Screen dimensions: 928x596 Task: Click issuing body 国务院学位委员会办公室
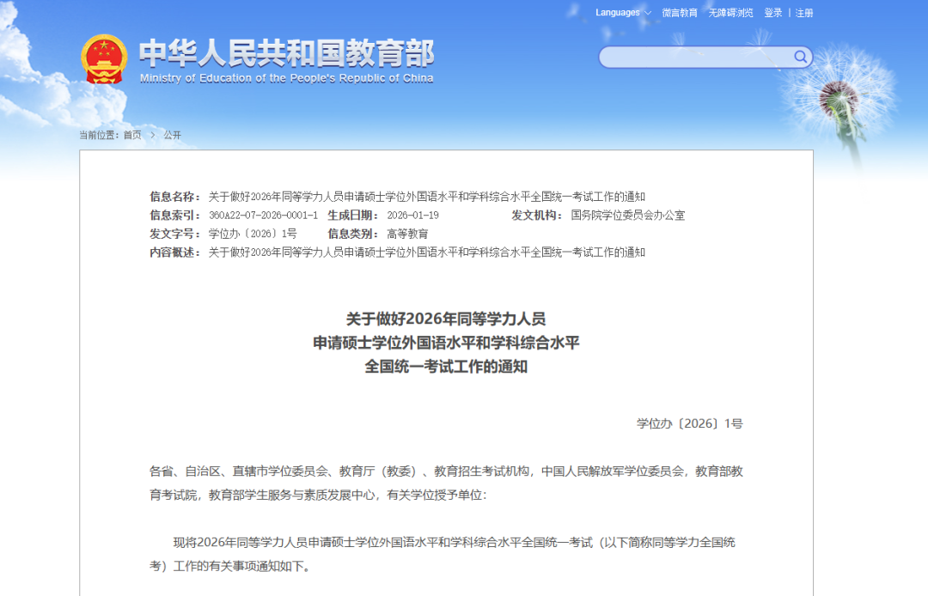pyautogui.click(x=628, y=216)
